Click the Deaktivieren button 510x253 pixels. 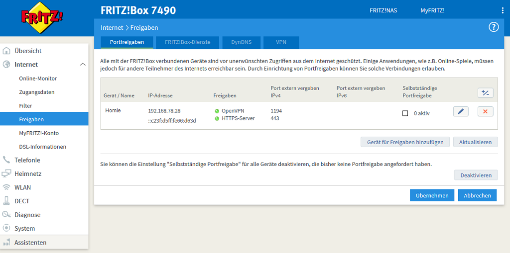coord(476,175)
